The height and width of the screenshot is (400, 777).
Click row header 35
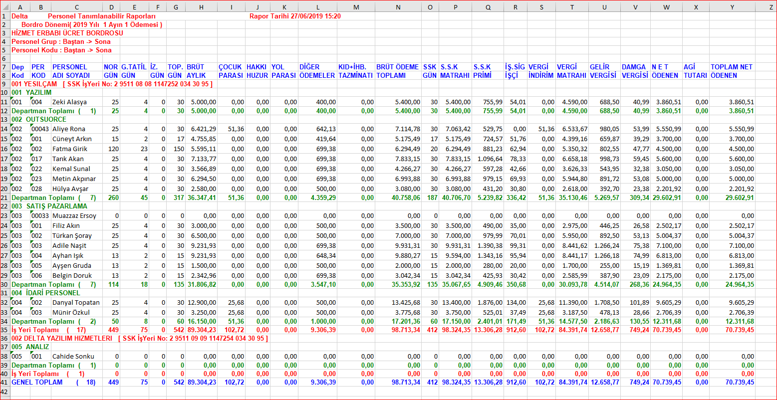[x=4, y=329]
